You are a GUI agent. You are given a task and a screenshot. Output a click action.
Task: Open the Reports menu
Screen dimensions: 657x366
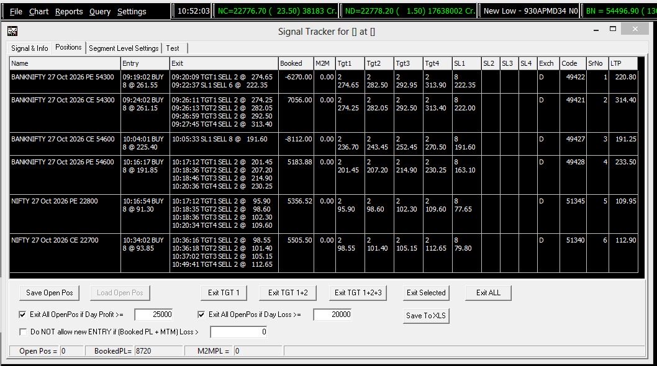69,12
